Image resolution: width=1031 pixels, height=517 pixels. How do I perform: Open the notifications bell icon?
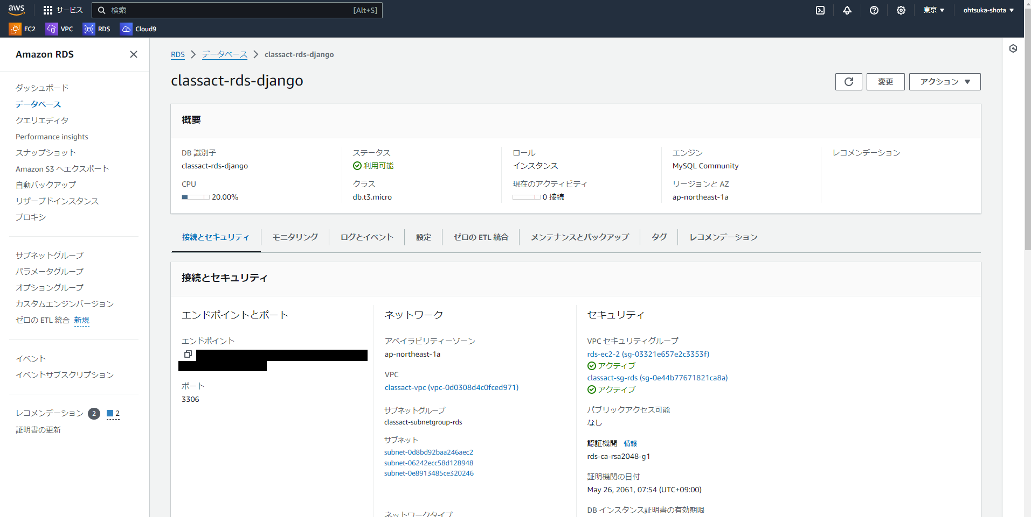tap(847, 10)
